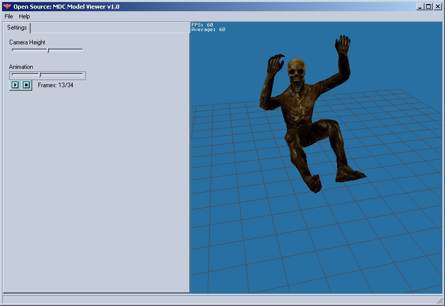445x306 pixels.
Task: Click the window resize grip corner
Action: pos(439,300)
